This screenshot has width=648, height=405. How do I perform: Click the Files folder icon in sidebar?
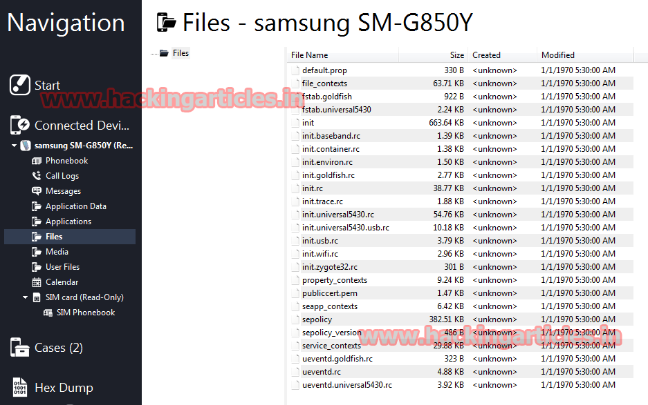click(37, 237)
